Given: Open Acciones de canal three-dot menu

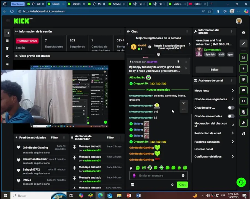Looking at the screenshot, I should tap(232, 80).
